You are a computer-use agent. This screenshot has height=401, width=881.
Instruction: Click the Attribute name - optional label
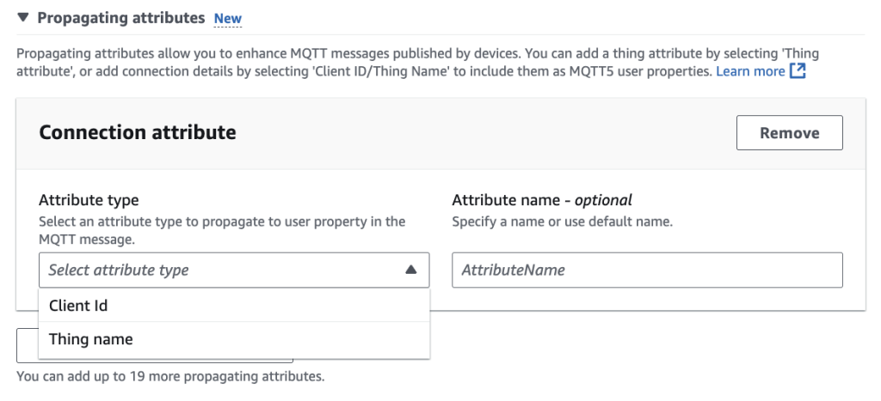tap(542, 200)
